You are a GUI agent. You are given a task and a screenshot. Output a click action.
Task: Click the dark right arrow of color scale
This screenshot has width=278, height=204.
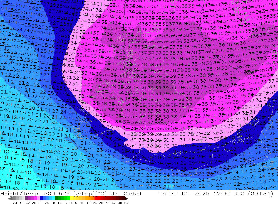(126, 198)
